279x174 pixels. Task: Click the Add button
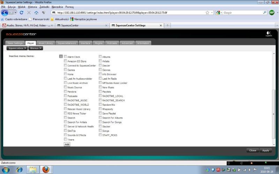click(67, 144)
